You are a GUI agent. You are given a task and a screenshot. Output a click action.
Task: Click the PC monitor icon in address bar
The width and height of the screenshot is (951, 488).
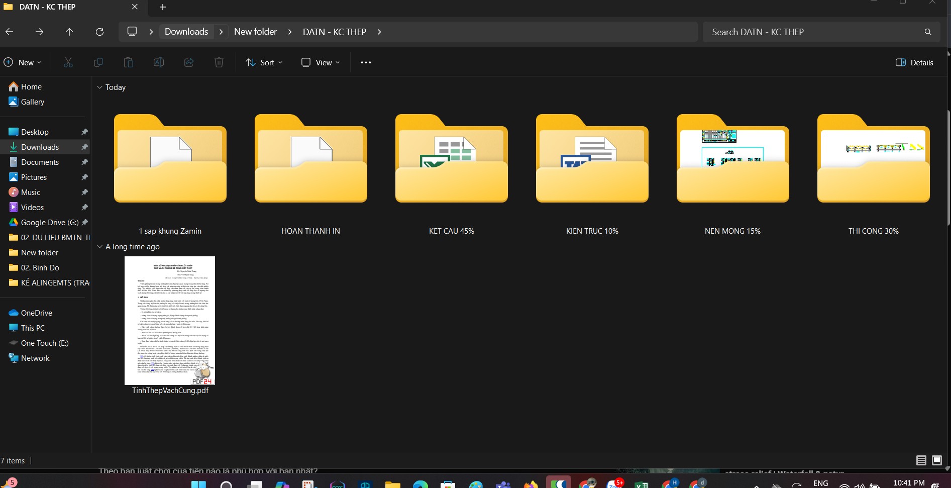[132, 32]
